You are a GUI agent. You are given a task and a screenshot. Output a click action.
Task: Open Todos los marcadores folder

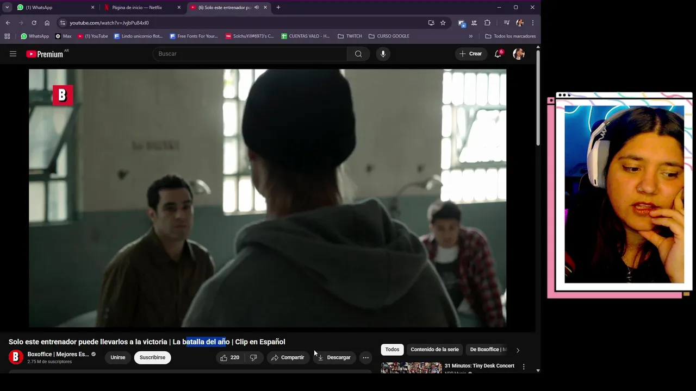click(510, 36)
